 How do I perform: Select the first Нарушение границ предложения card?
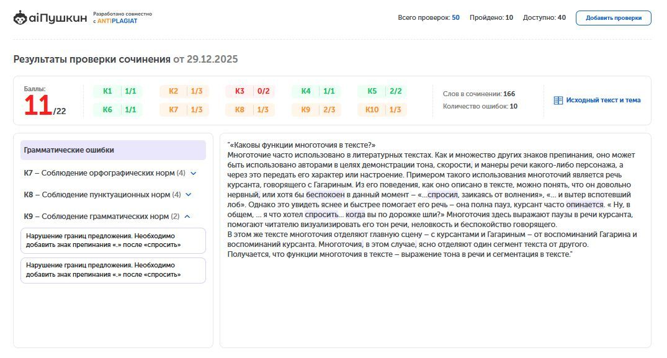tap(113, 241)
